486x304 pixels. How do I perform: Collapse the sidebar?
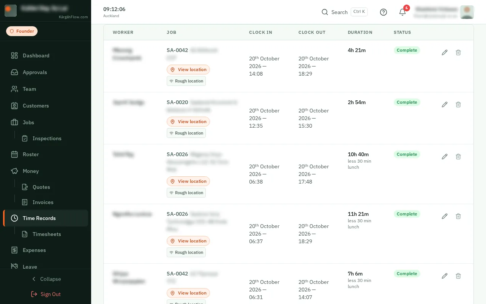pyautogui.click(x=46, y=279)
